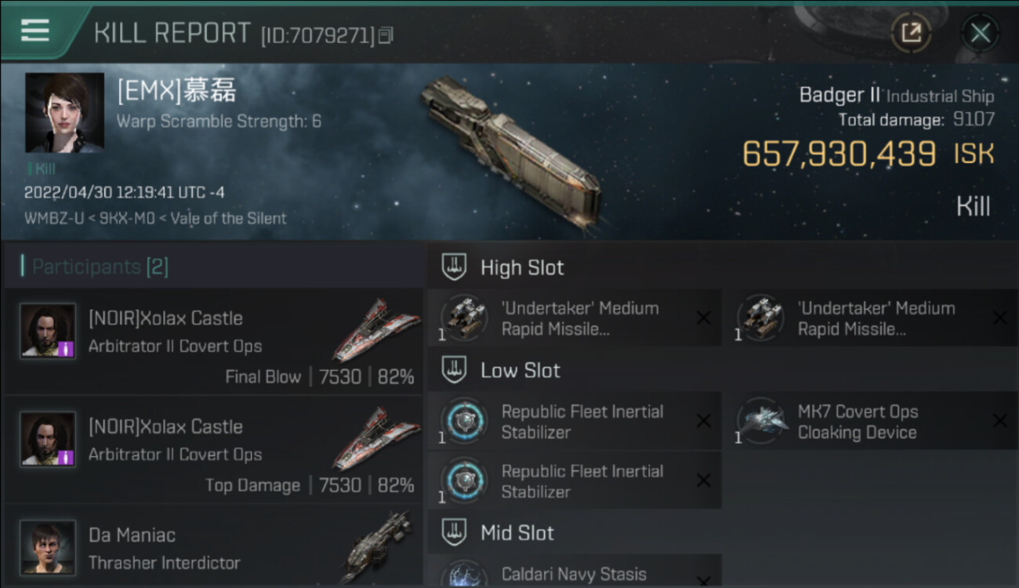Open Da Maniac's participant entry
The image size is (1019, 588).
coord(213,549)
